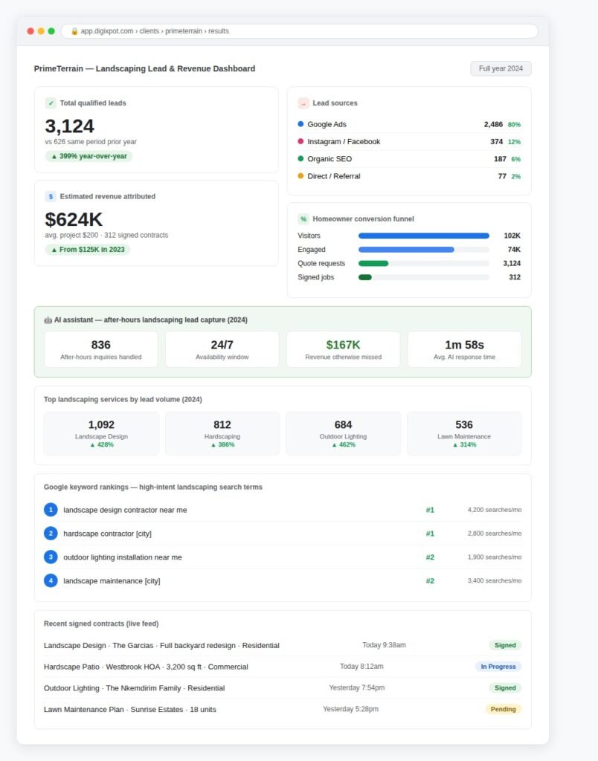The image size is (598, 761).
Task: Click the 399% year-over-year growth pill
Action: (x=89, y=156)
